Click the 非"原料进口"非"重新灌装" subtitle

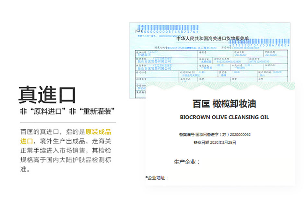(67, 111)
